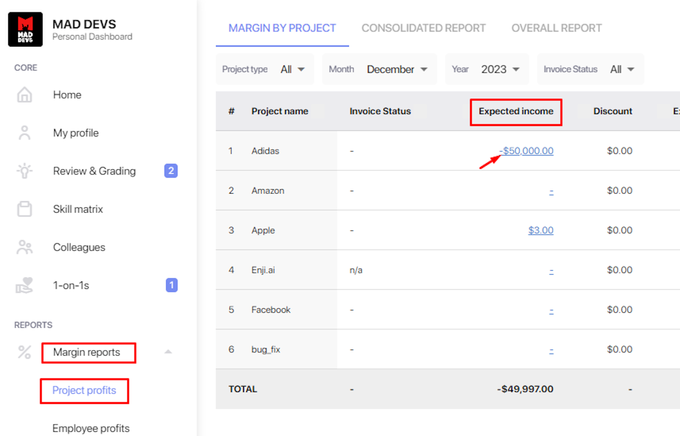Image resolution: width=680 pixels, height=436 pixels.
Task: Go to My profile
Action: click(76, 133)
